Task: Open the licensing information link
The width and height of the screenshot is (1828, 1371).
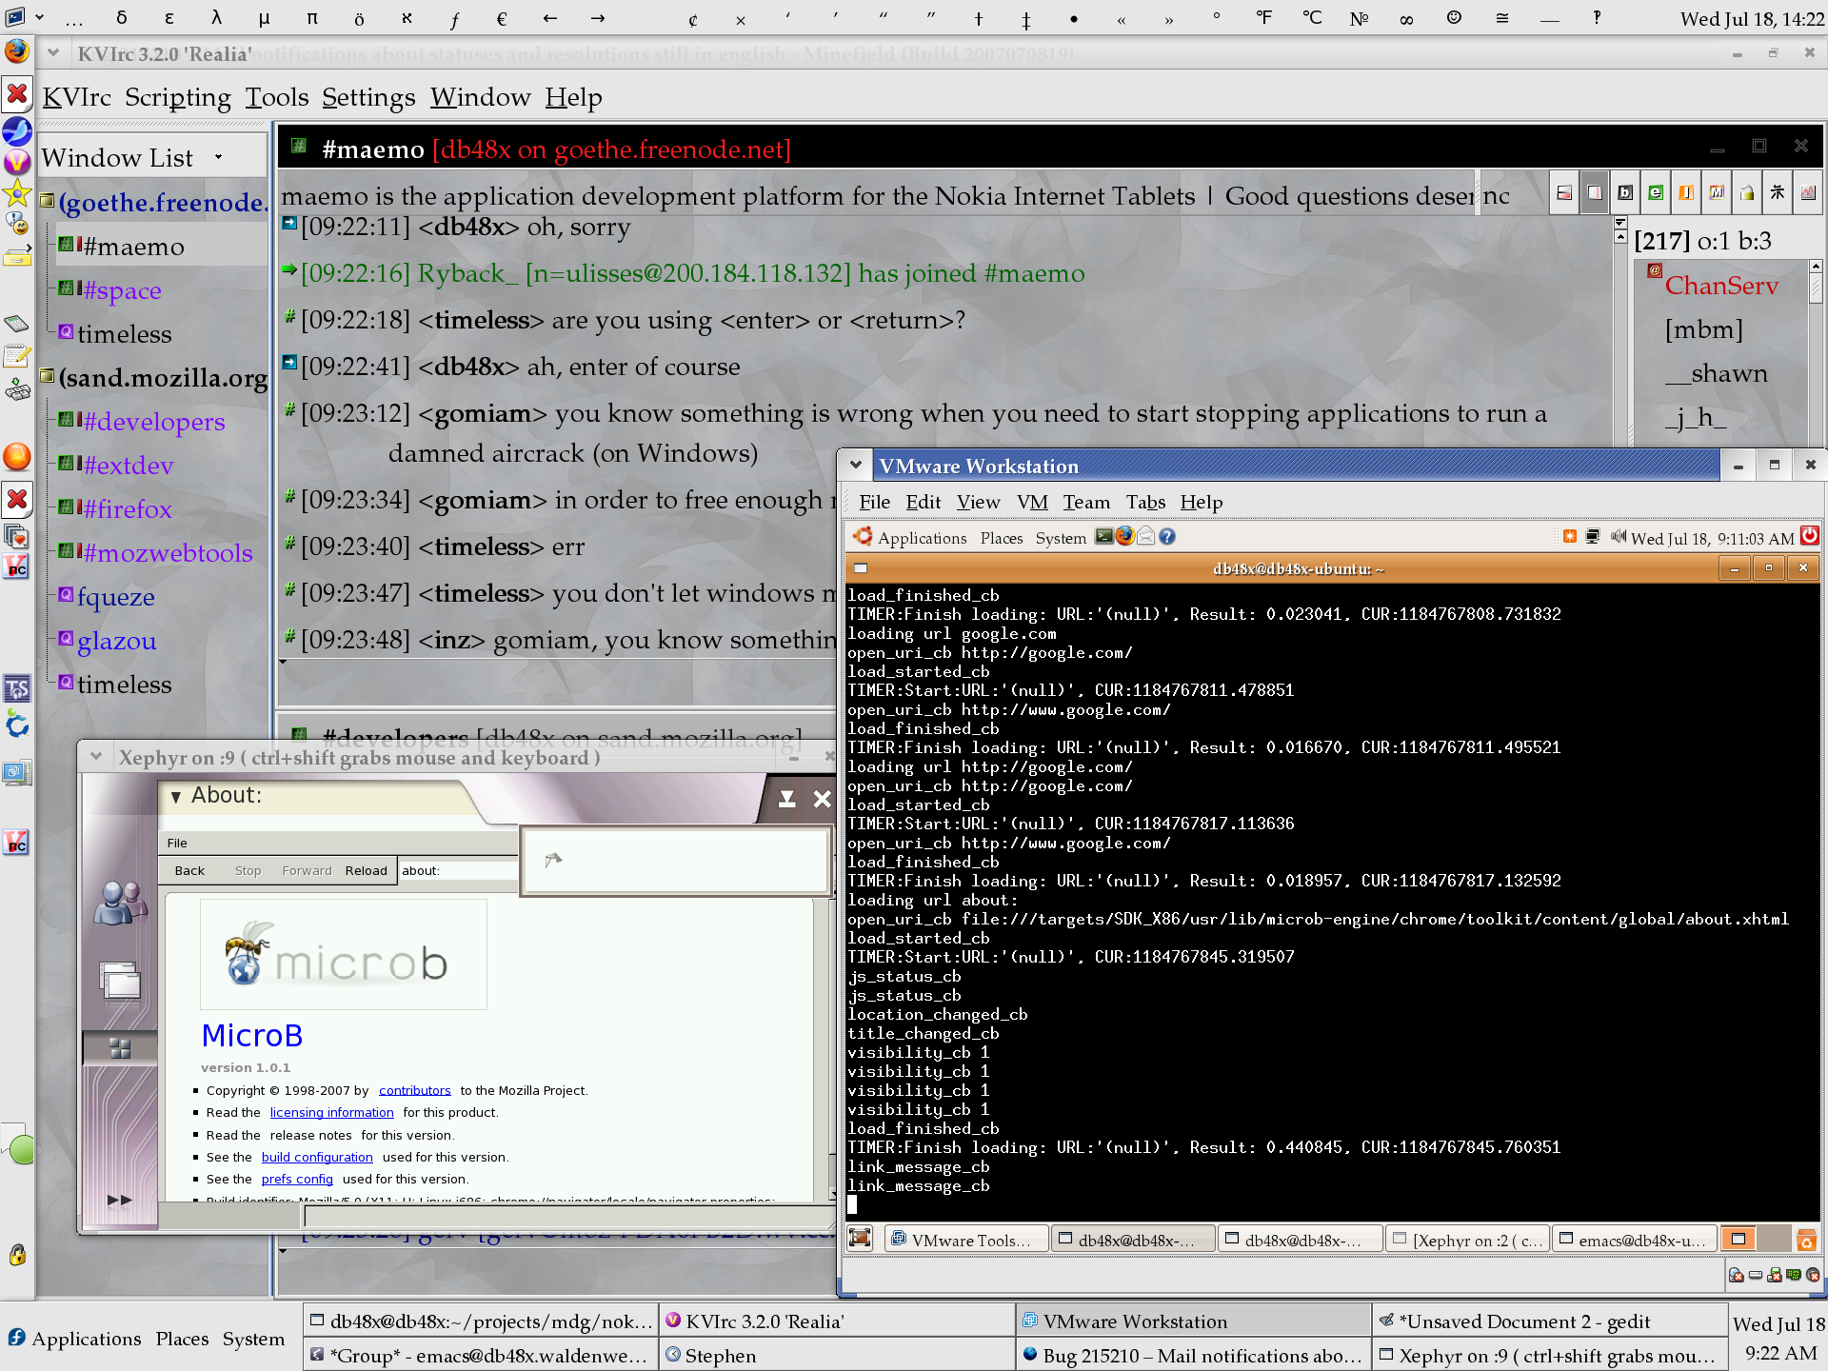Action: coord(331,1112)
